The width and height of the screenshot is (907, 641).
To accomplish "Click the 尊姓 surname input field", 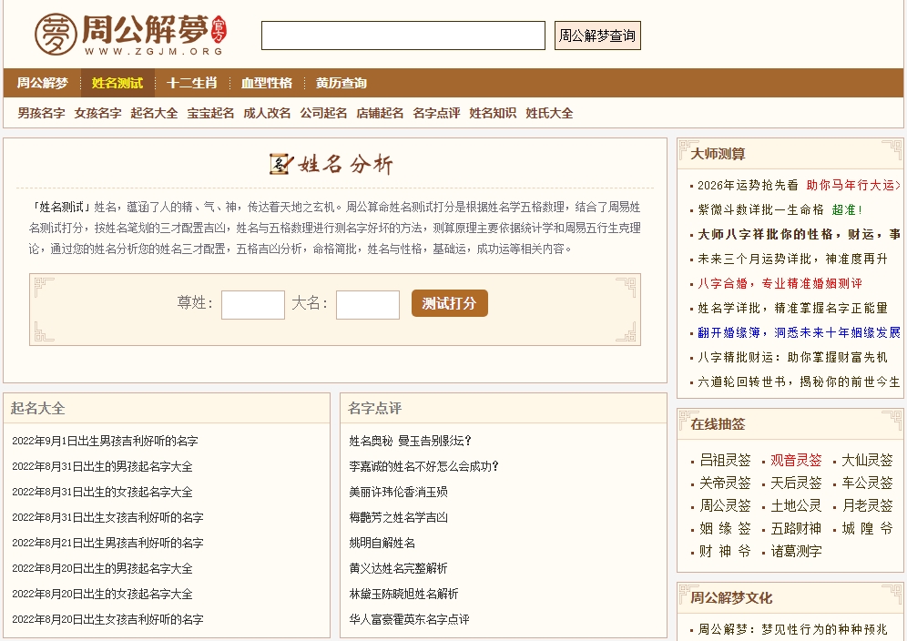I will (253, 304).
